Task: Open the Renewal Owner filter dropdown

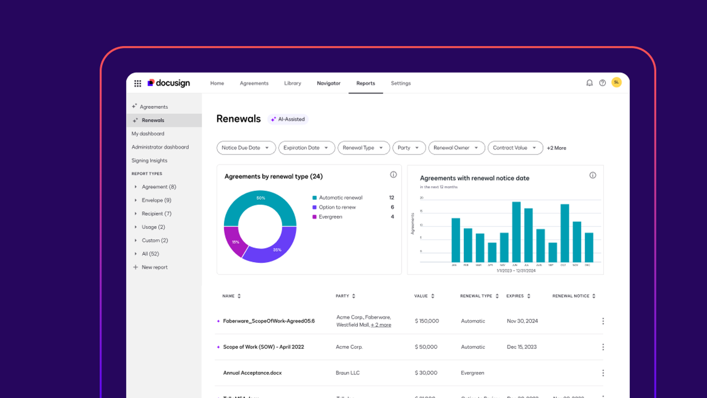Action: [456, 148]
